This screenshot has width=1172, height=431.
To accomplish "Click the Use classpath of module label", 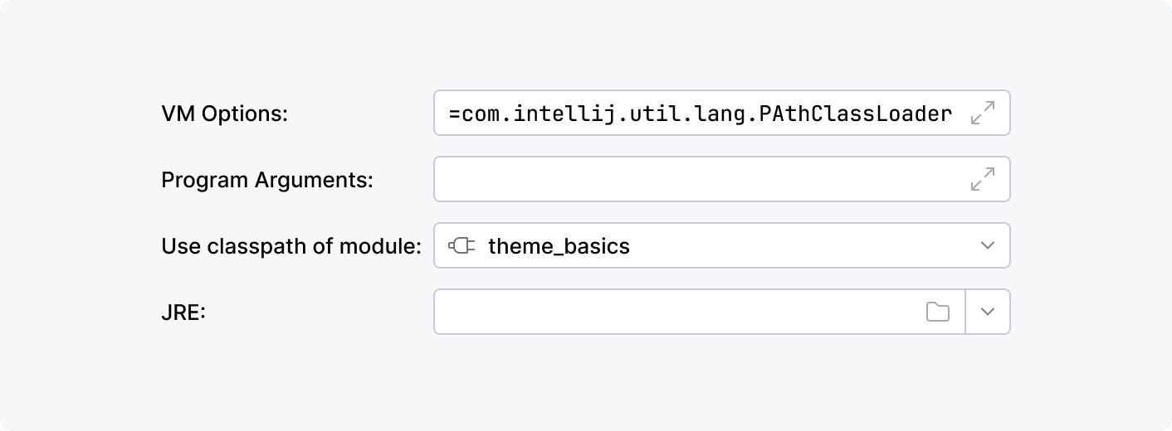I will pyautogui.click(x=291, y=246).
